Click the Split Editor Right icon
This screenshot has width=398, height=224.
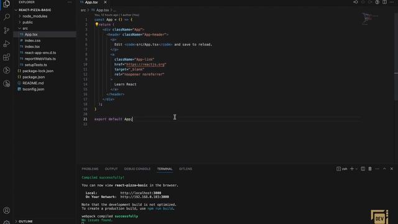384,2
